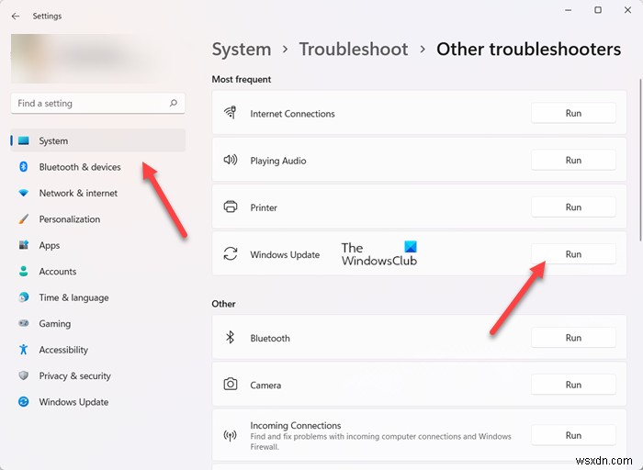This screenshot has height=470, width=643.
Task: Click the Bluetooth & devices sidebar icon
Action: [23, 167]
